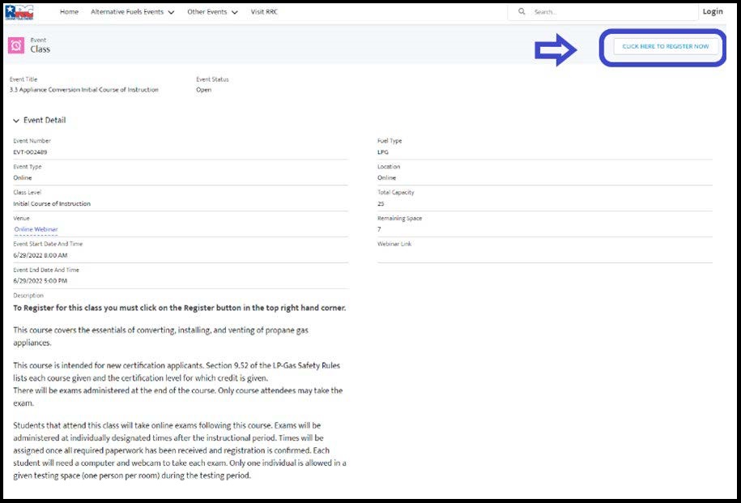Screen dimensions: 741x503
Task: Click the Event Status value Open
Action: (204, 90)
